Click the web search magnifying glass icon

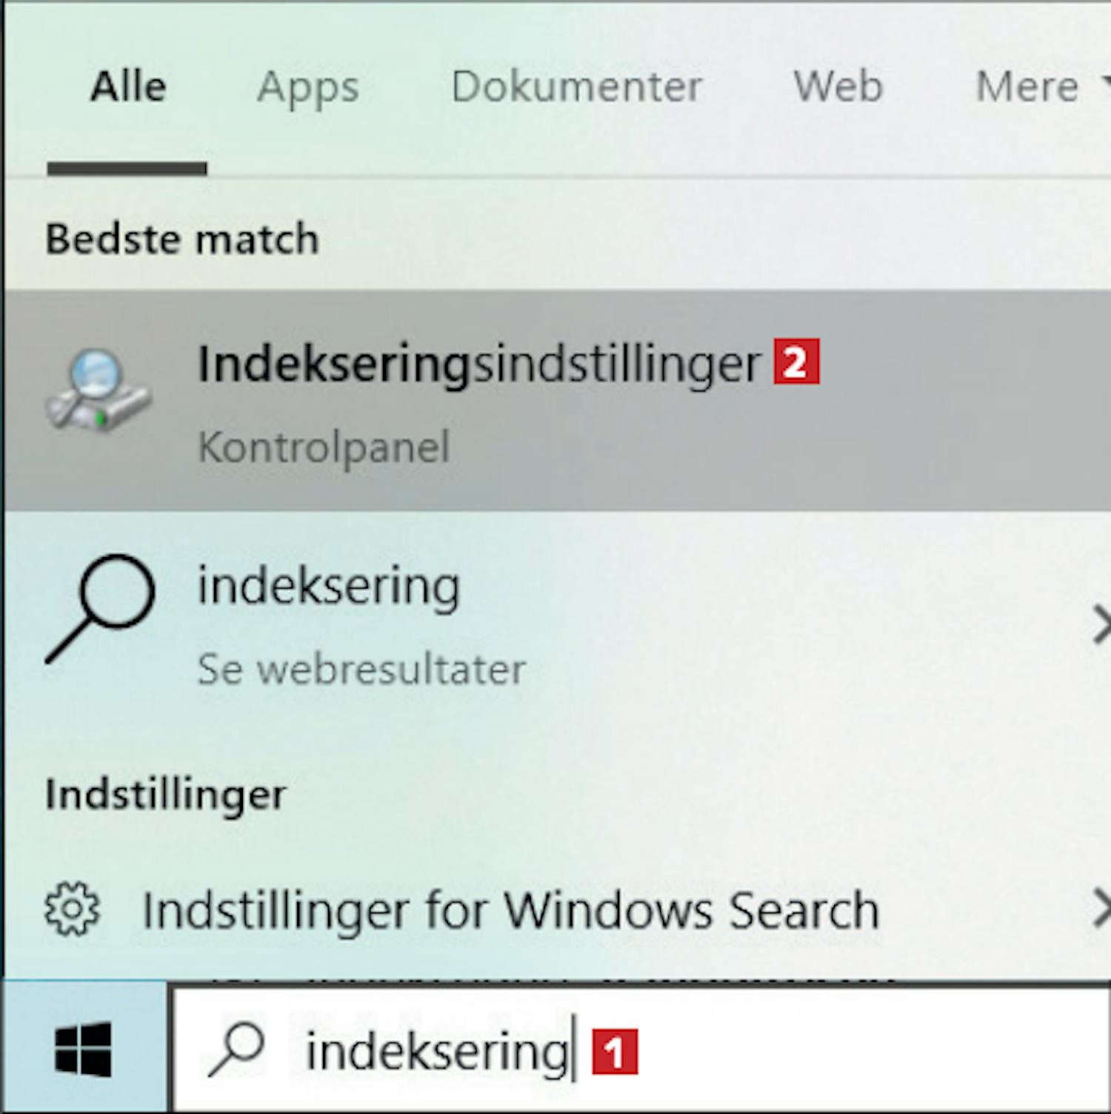100,609
